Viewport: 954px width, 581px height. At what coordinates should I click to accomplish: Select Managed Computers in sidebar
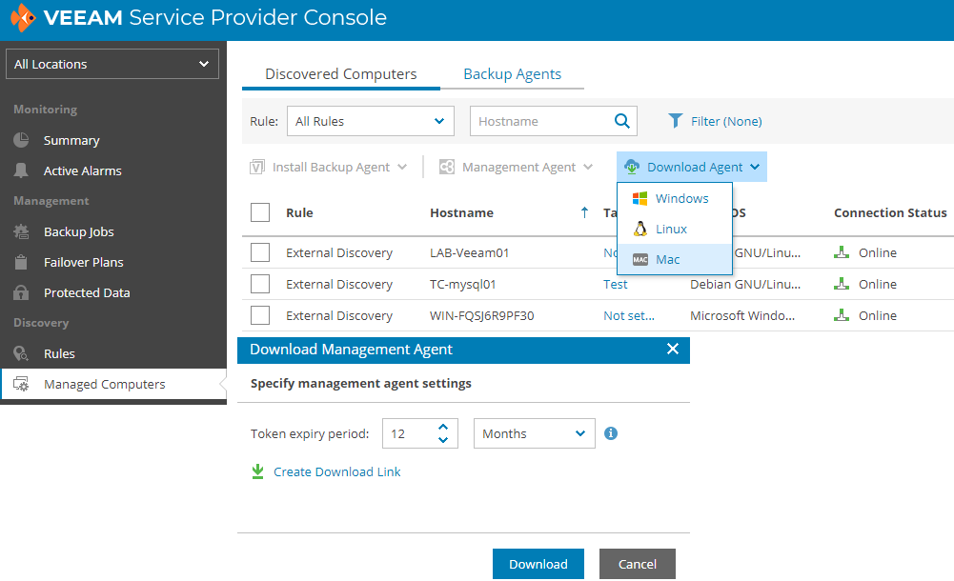[x=113, y=384]
